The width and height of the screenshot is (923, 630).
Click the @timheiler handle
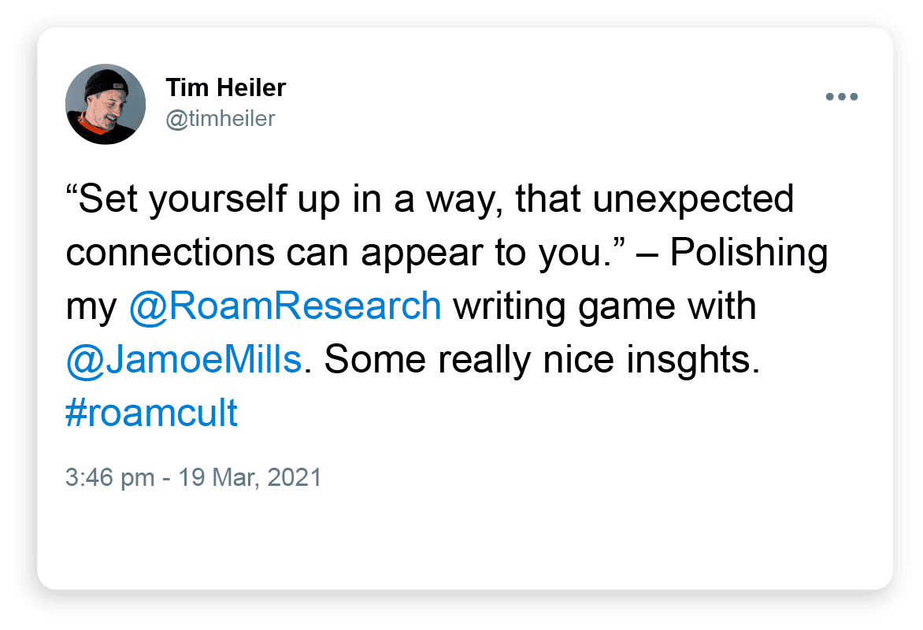(x=221, y=118)
